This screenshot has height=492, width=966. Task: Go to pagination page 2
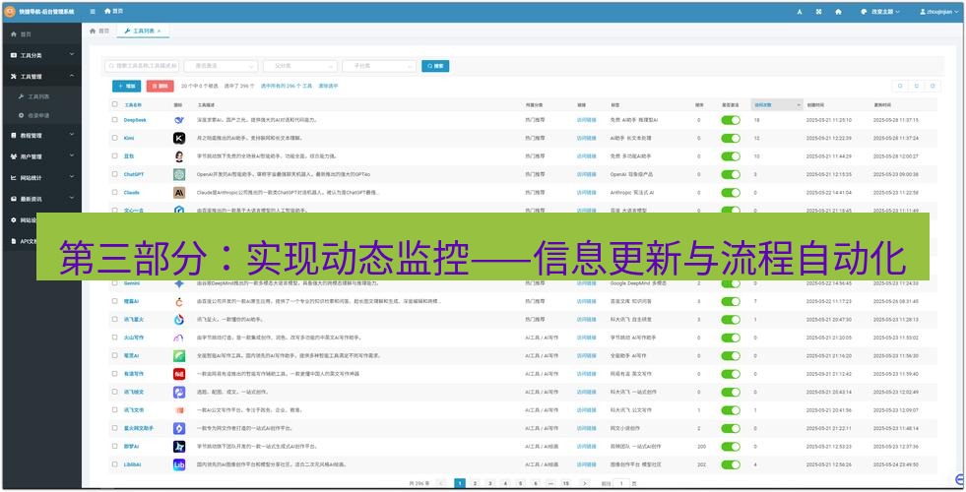pyautogui.click(x=475, y=483)
